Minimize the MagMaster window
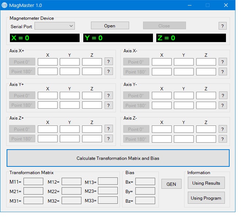Screen dimensions: 241x218 tap(190, 5)
